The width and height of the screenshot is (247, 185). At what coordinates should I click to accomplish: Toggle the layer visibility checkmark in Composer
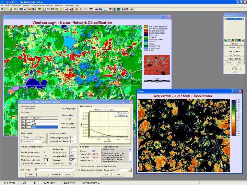pyautogui.click(x=225, y=19)
